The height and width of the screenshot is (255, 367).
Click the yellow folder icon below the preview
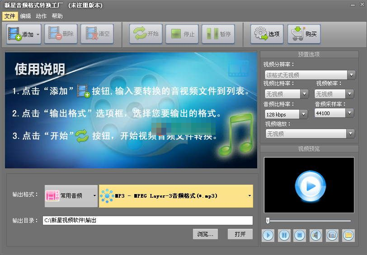coord(348,235)
